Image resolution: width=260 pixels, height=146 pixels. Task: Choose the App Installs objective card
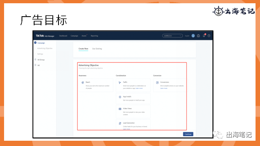click(133, 99)
